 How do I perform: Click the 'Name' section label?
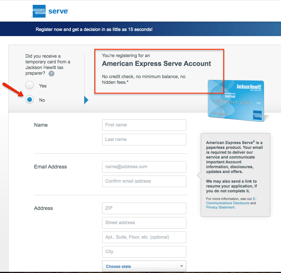click(x=41, y=125)
